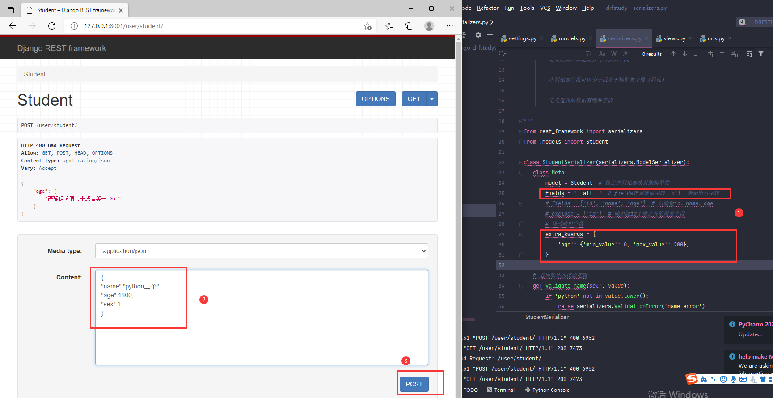The width and height of the screenshot is (773, 398).
Task: Open the TODO tool window
Action: (x=471, y=390)
